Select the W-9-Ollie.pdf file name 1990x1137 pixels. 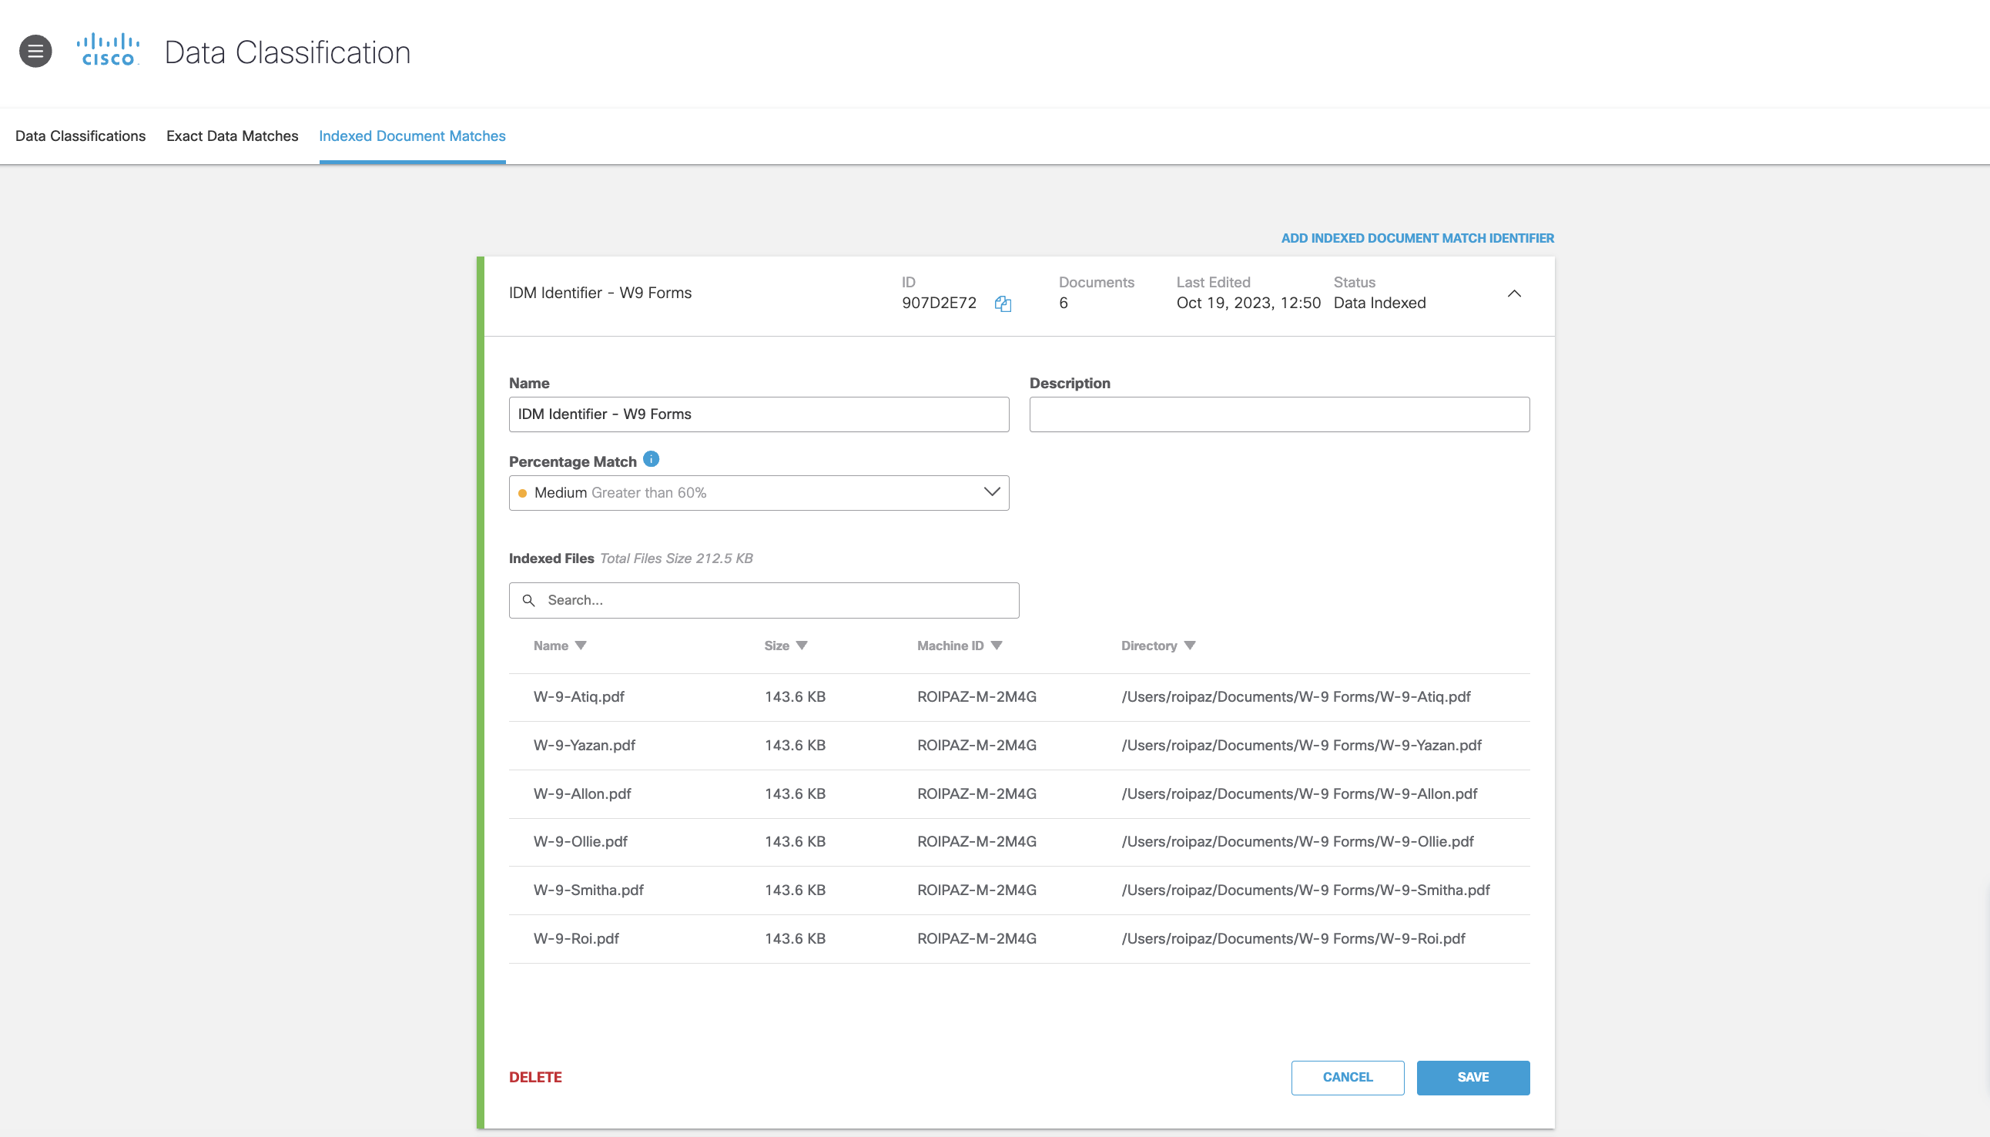(x=580, y=841)
